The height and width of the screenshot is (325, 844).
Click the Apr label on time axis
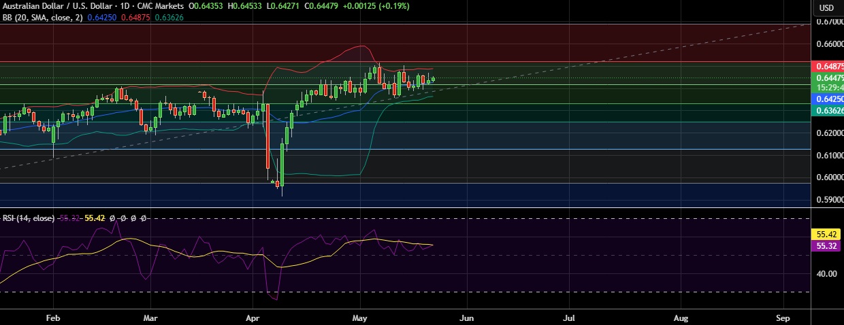(x=253, y=318)
